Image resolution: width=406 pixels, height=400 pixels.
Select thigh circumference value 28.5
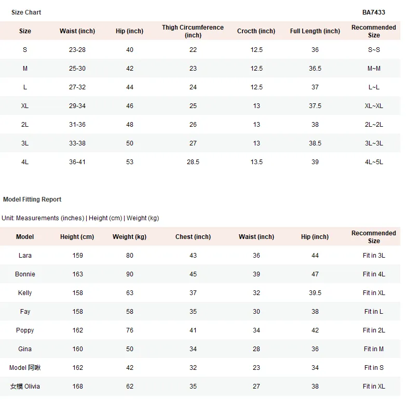point(193,162)
